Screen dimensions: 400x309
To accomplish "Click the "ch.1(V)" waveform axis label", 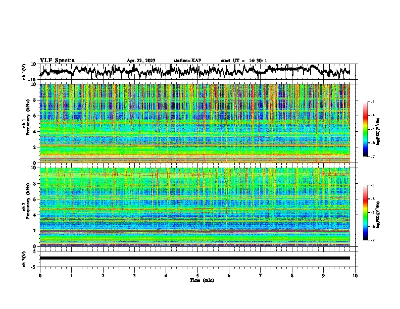I will tap(24, 72).
